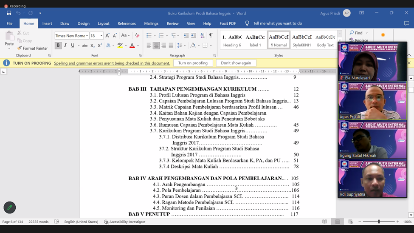The image size is (414, 233).
Task: Switch to the Insert tab
Action: 47,23
